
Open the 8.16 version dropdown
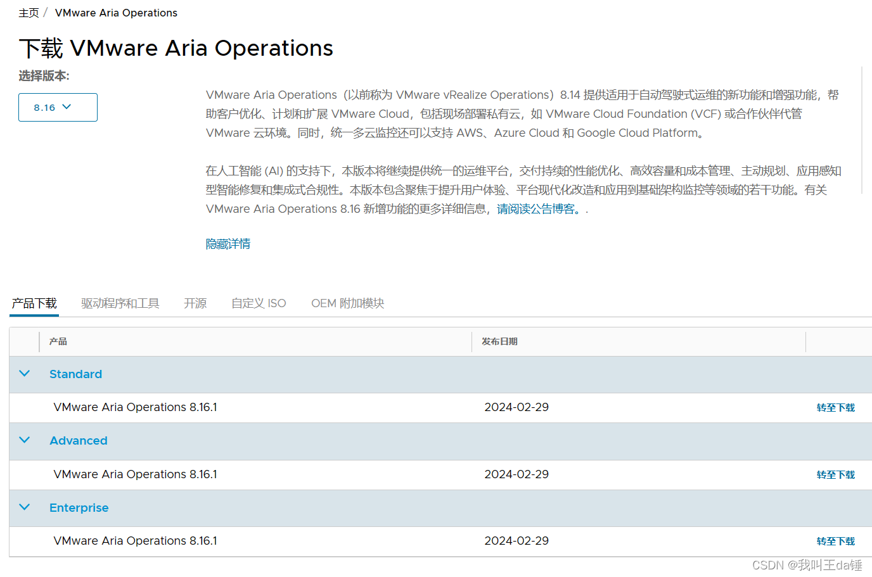58,107
